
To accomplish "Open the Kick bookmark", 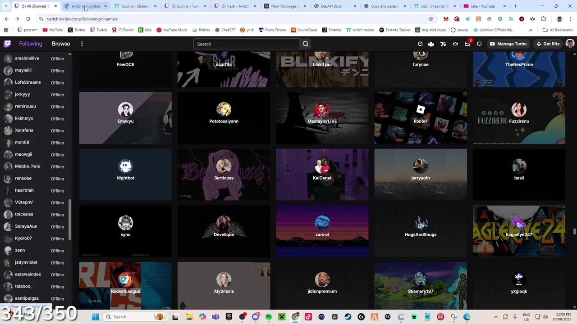I will [145, 30].
